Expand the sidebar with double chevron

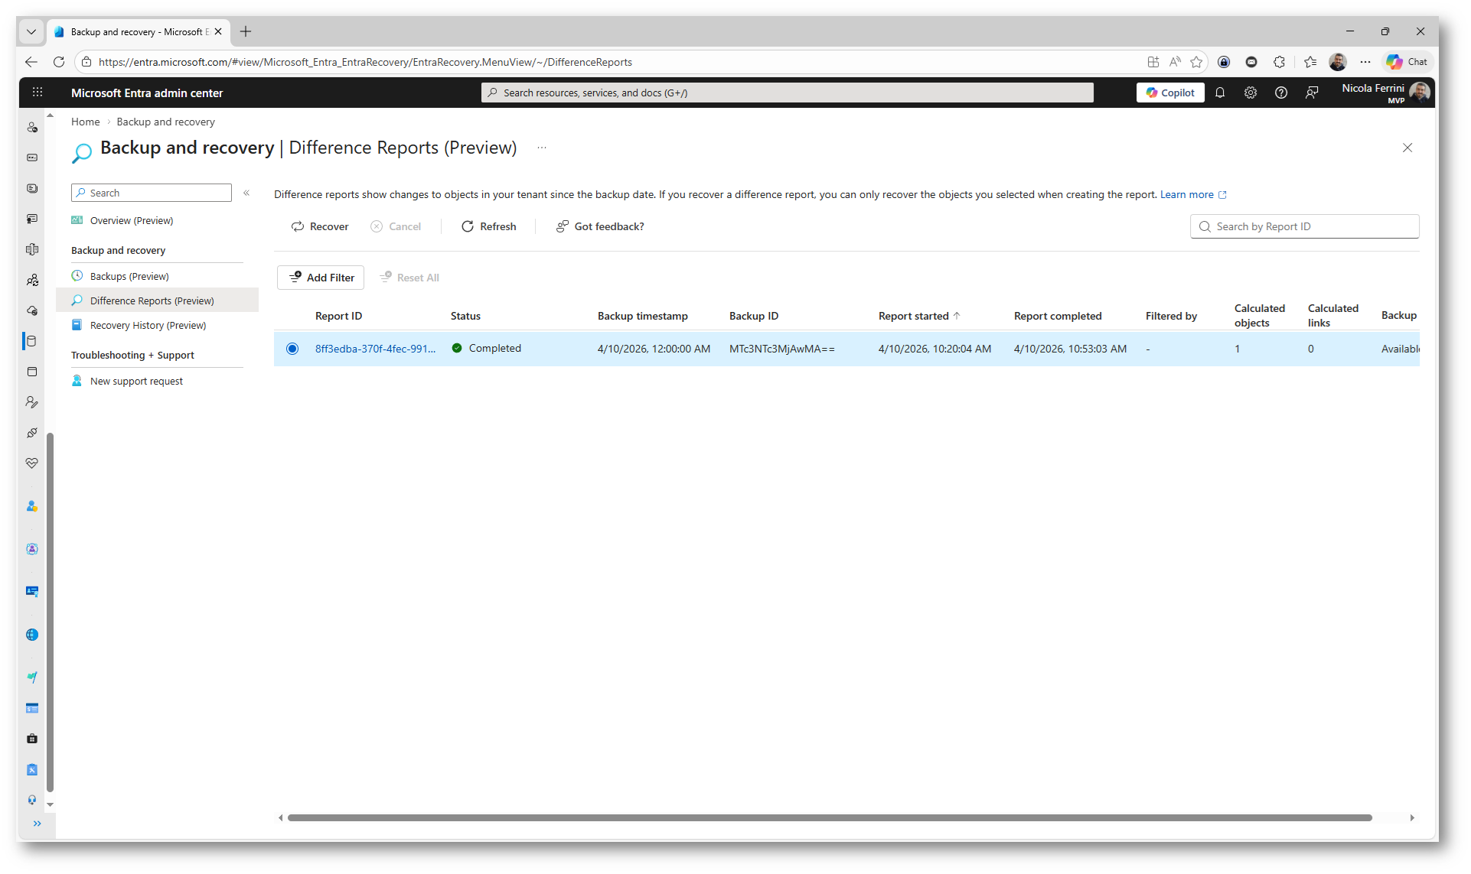37,824
